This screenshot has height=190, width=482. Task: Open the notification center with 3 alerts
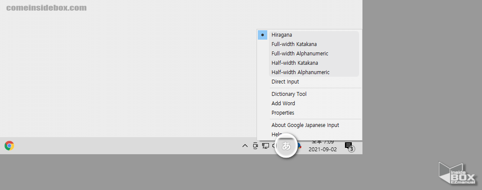349,146
